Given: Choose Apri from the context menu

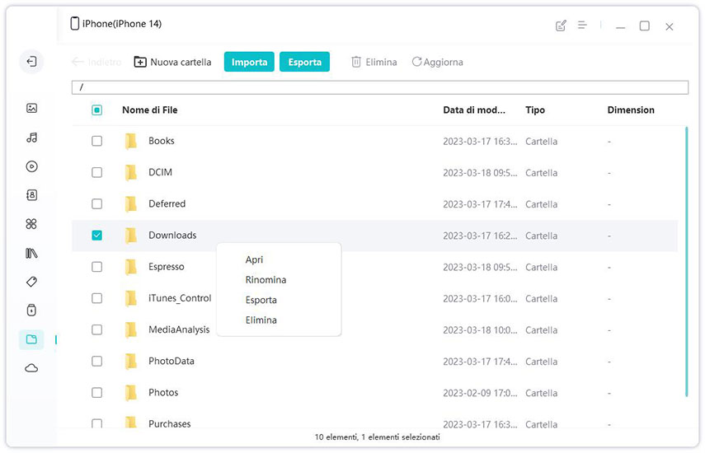Looking at the screenshot, I should pos(254,260).
